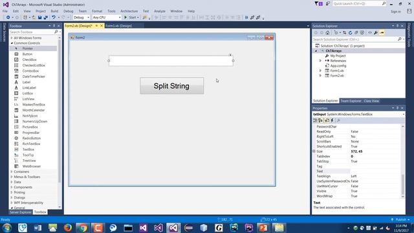Collapse the Ch7Arrays project node

316,50
